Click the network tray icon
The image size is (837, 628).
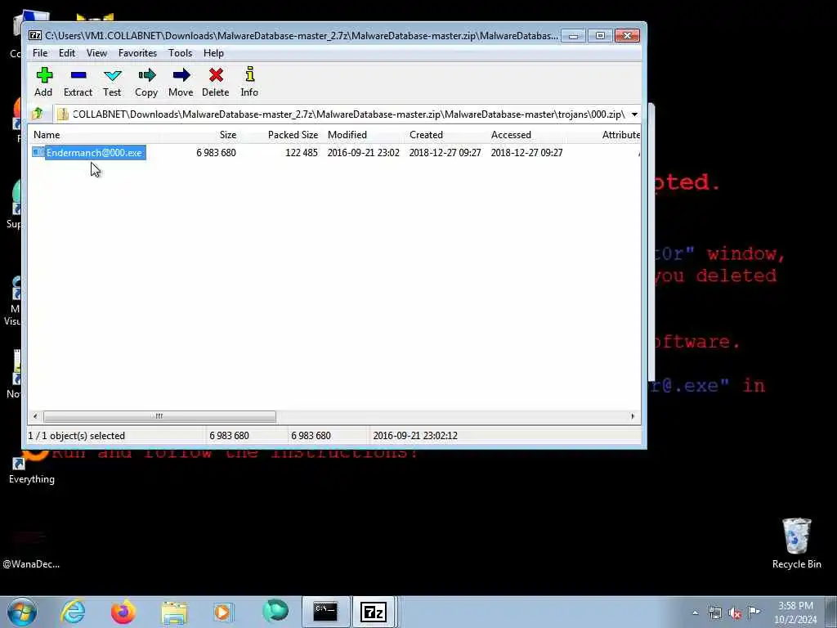click(714, 613)
